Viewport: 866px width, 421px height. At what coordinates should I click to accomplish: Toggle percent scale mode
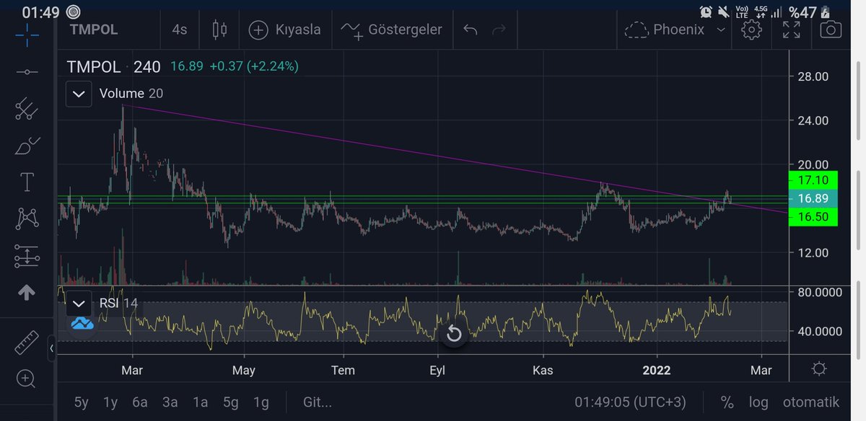click(x=727, y=402)
